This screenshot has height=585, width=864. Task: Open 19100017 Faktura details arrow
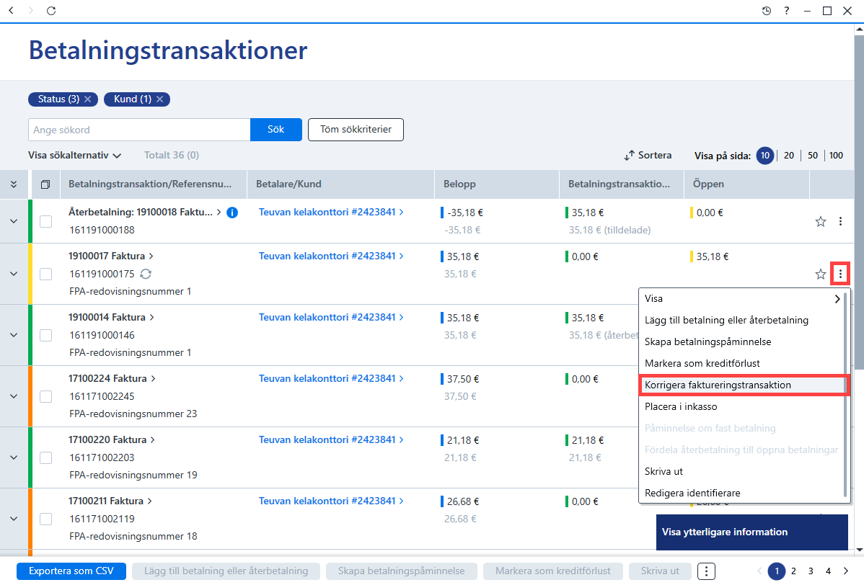(151, 256)
